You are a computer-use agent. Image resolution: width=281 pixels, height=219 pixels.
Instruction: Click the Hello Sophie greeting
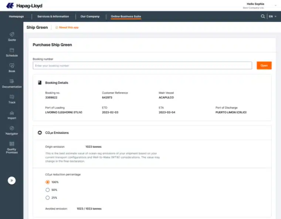255,4
